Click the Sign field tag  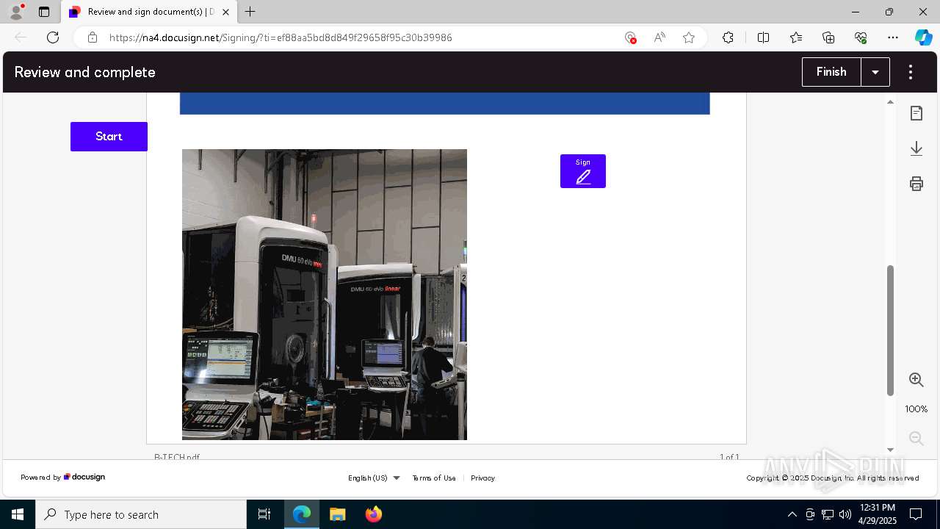pos(583,171)
